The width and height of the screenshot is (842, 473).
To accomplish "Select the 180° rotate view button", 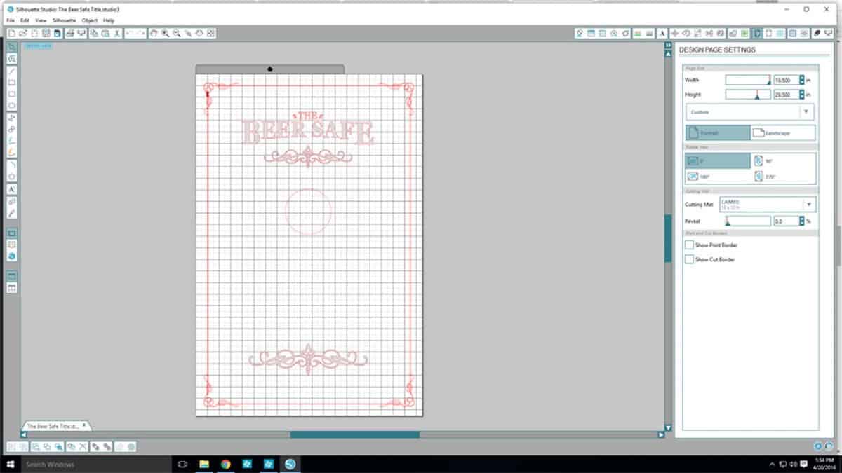I will pos(717,177).
